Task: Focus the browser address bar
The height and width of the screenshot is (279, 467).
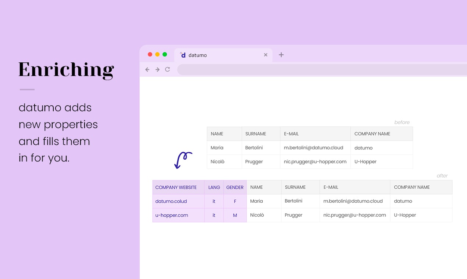Action: pos(322,69)
